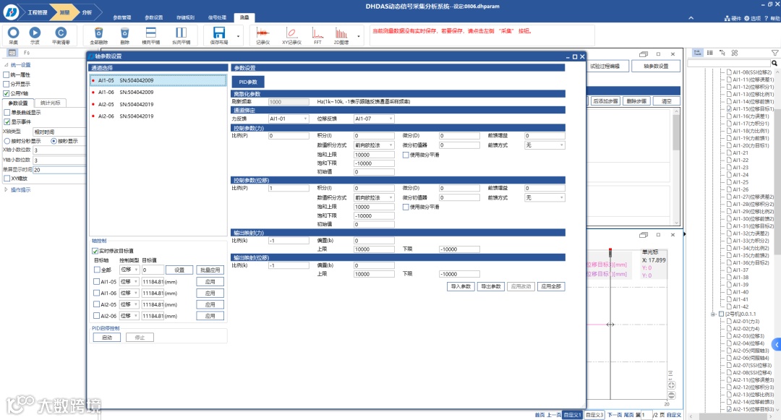The width and height of the screenshot is (781, 420).
Task: Uncheck the 显示事件 checkbox
Action: tap(7, 121)
